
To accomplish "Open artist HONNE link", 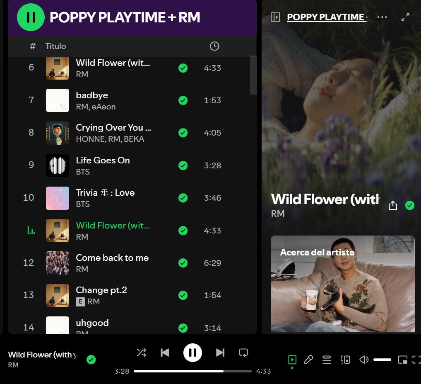I will tap(91, 139).
